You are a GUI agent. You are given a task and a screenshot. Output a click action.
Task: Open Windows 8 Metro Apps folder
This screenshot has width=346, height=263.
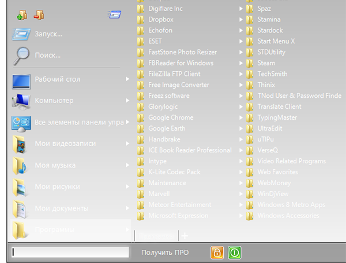[x=295, y=205]
